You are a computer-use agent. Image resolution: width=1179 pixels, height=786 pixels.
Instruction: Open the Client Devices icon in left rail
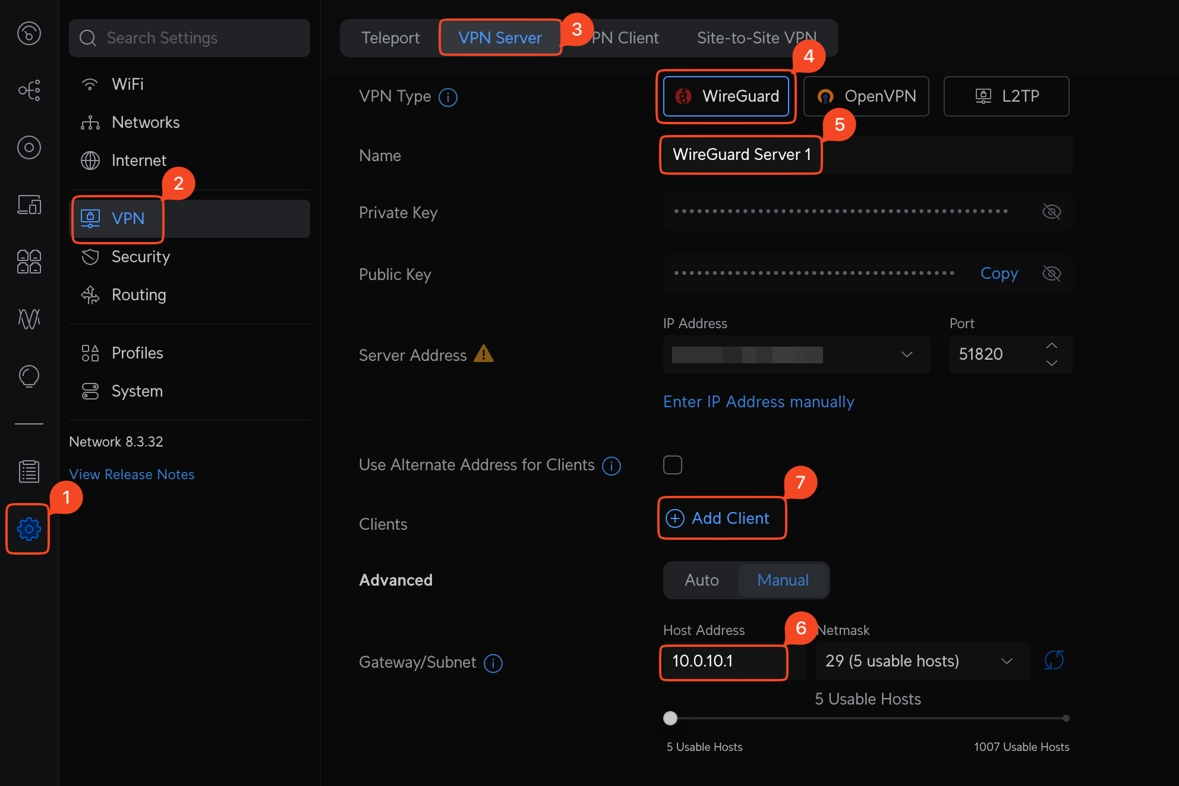(x=29, y=205)
